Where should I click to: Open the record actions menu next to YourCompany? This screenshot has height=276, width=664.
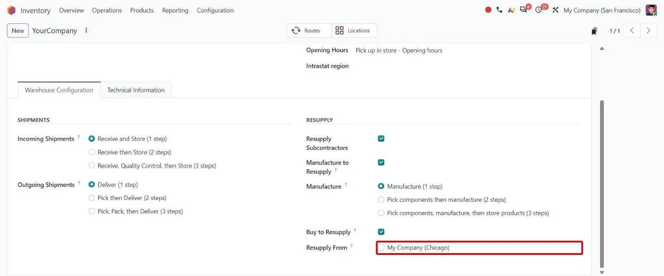(x=86, y=30)
